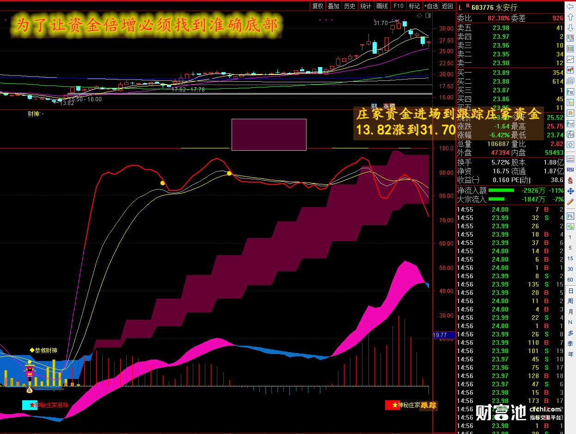Click the 净流入额 -2926万 row

tap(510, 190)
